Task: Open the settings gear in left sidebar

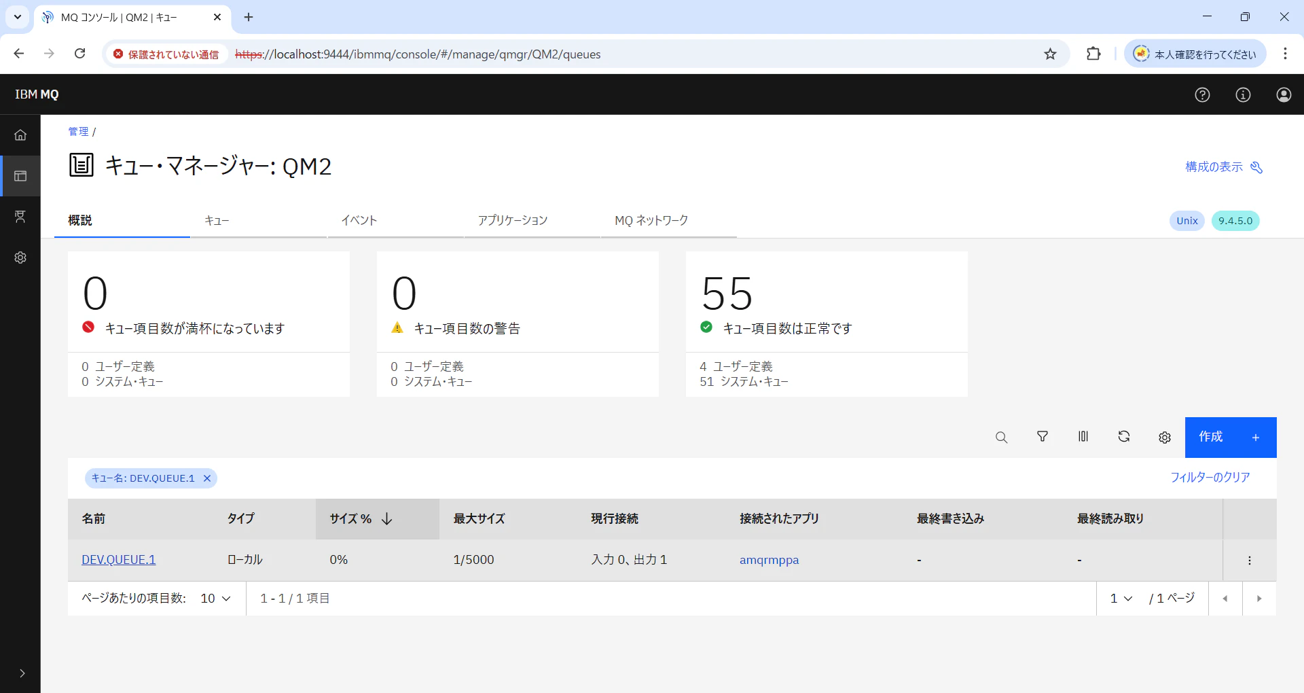Action: tap(20, 257)
